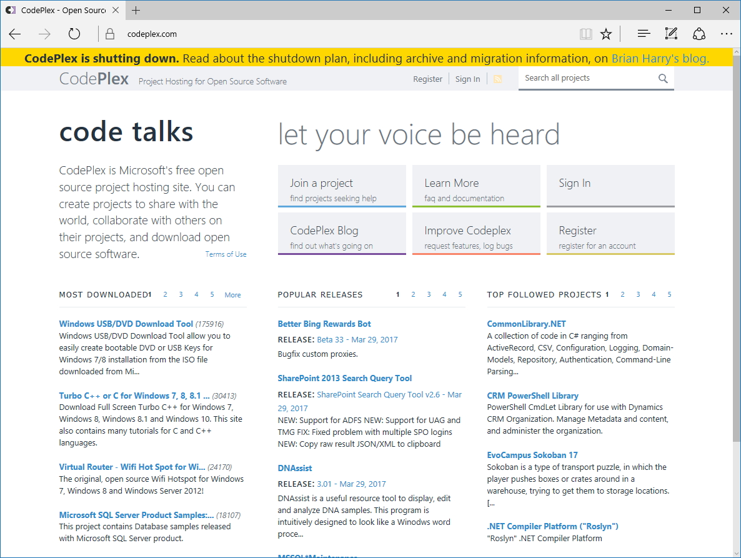Go to Popular Releases page 5
This screenshot has height=558, width=741.
460,294
